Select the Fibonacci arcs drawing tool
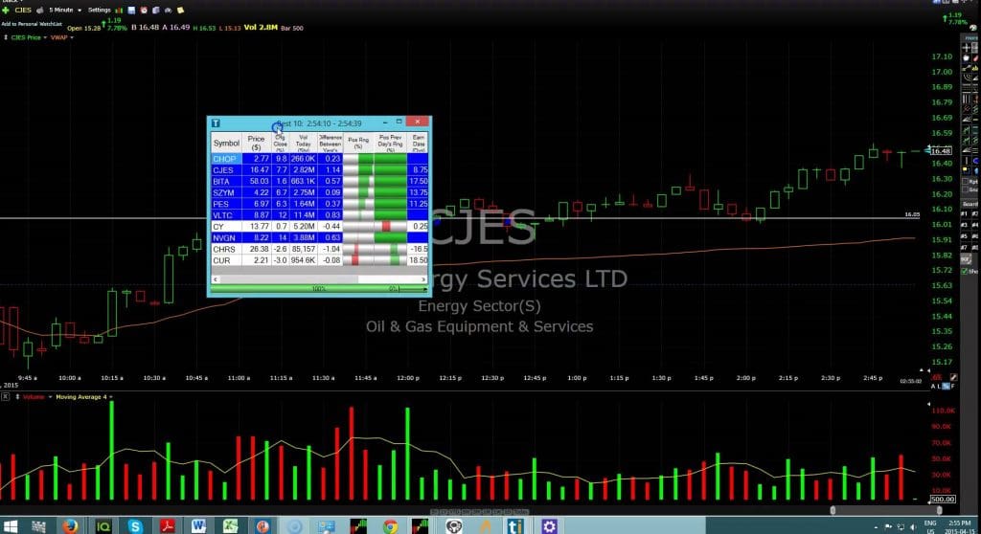This screenshot has width=981, height=534. (x=967, y=78)
